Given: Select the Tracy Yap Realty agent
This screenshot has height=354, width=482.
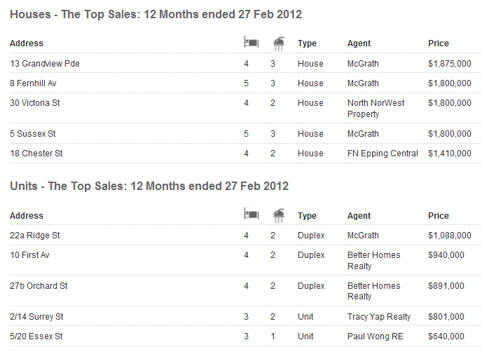Looking at the screenshot, I should click(x=379, y=317).
